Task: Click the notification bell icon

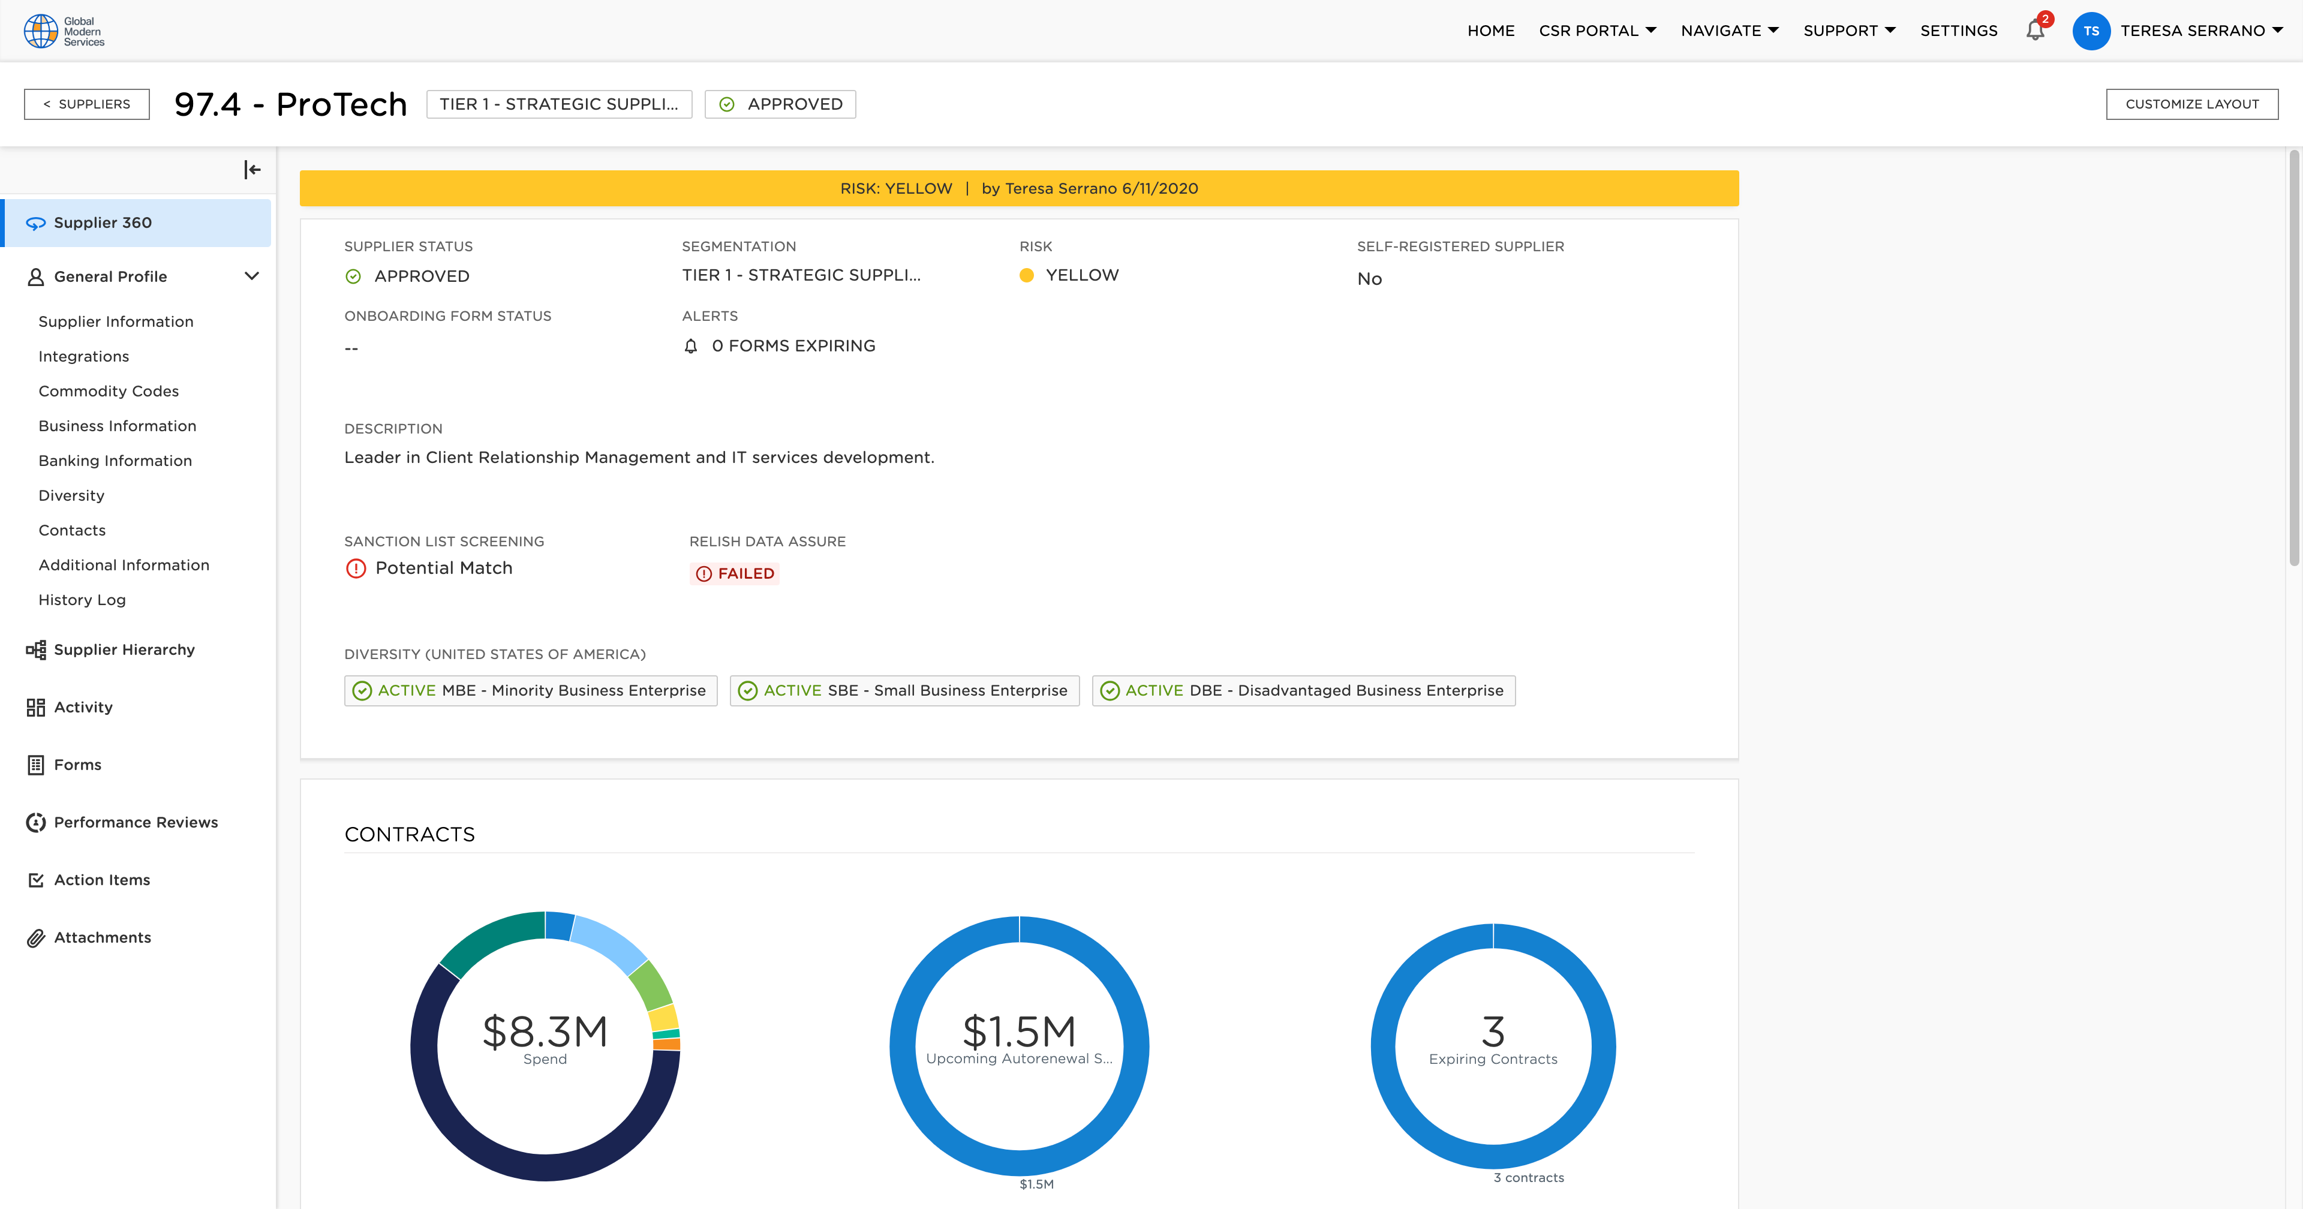Action: [x=2035, y=31]
